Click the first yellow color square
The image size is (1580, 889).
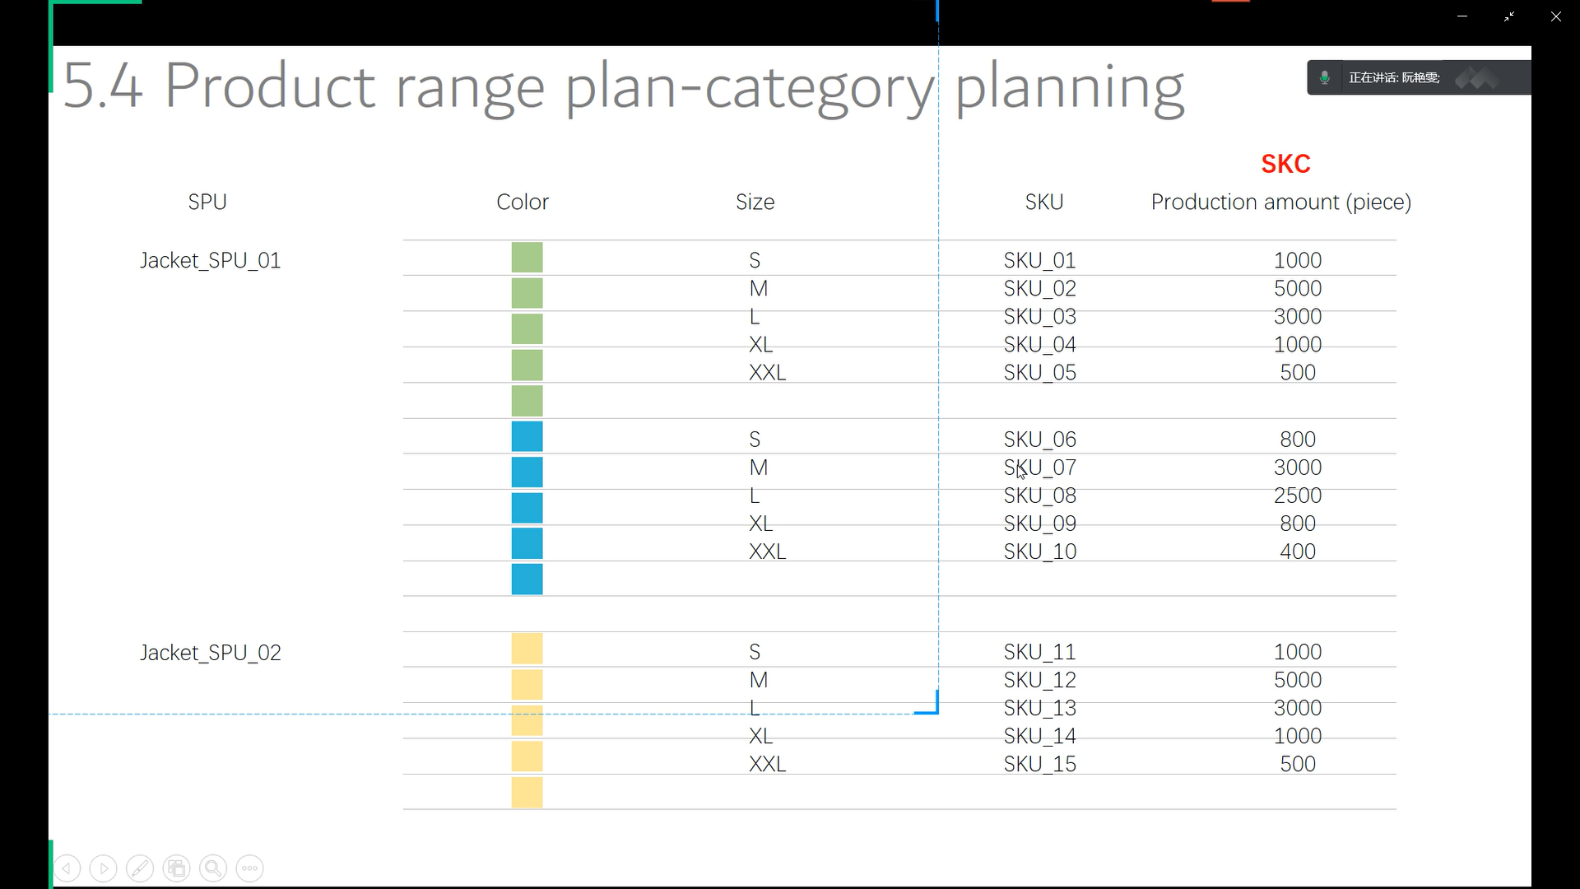(527, 649)
